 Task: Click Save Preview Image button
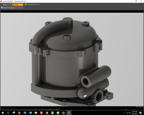12,8
